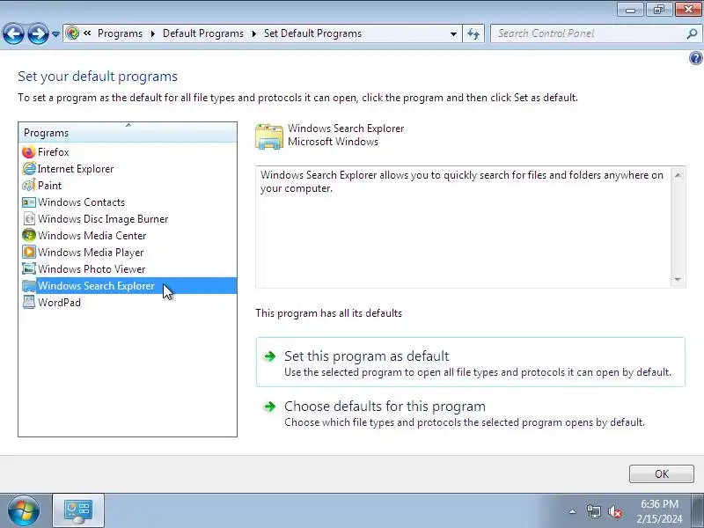
Task: Click the Firefox icon in Programs list
Action: pos(29,152)
